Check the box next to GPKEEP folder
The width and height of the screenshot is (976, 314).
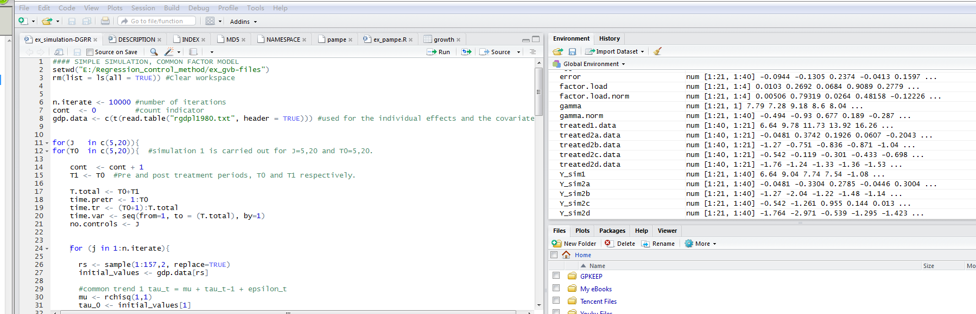pyautogui.click(x=556, y=276)
